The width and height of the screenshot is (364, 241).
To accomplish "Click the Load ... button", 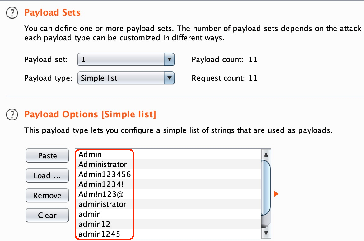I will [x=47, y=176].
